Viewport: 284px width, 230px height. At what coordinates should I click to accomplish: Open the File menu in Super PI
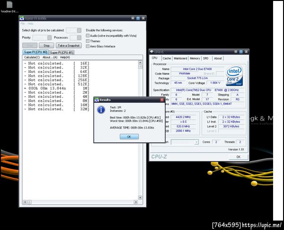[x=23, y=24]
